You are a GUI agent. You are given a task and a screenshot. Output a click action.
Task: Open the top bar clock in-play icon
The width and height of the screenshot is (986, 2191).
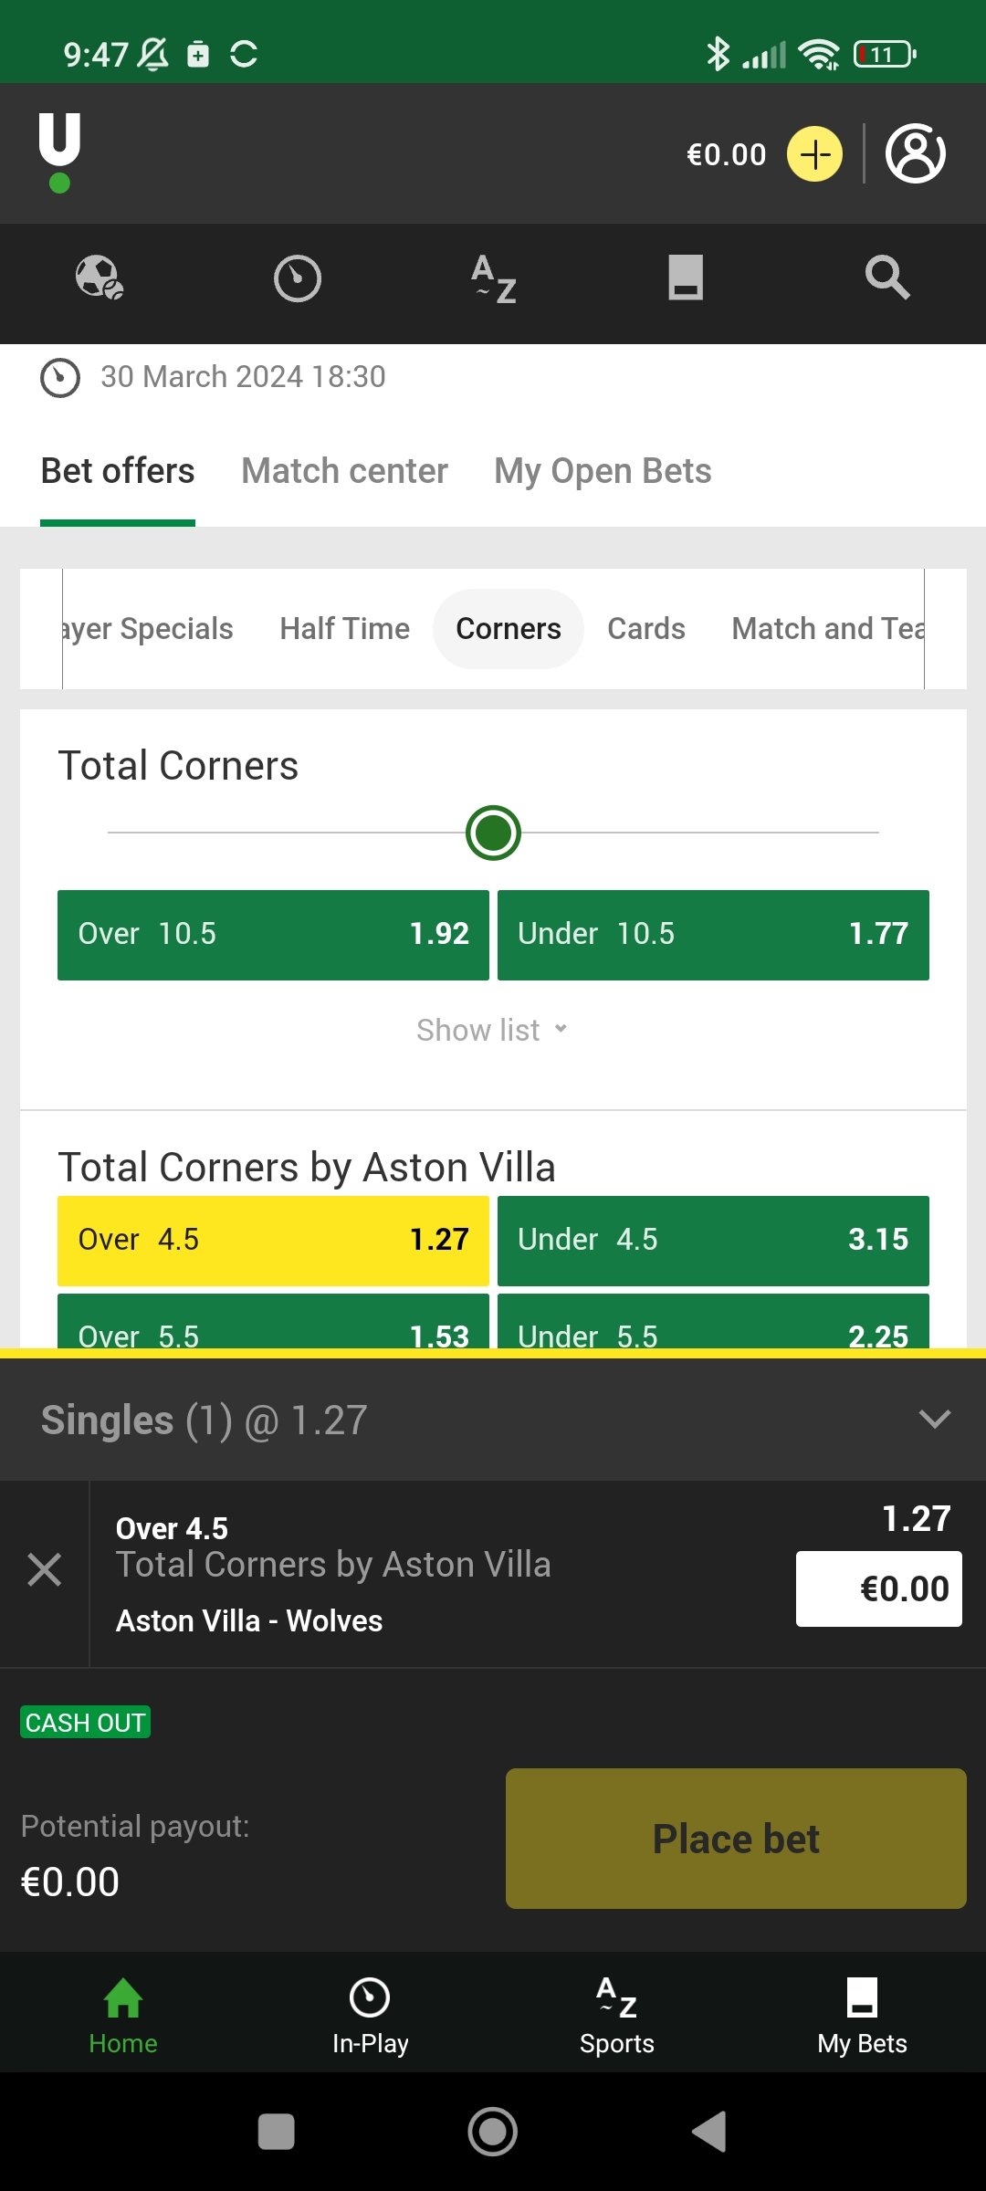(x=298, y=278)
